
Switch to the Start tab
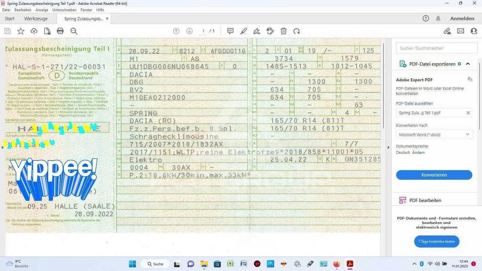click(x=10, y=19)
